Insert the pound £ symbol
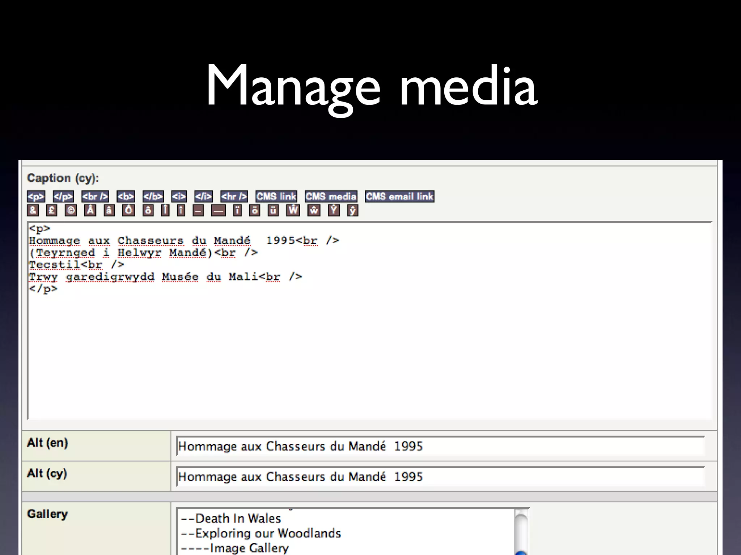 [52, 210]
